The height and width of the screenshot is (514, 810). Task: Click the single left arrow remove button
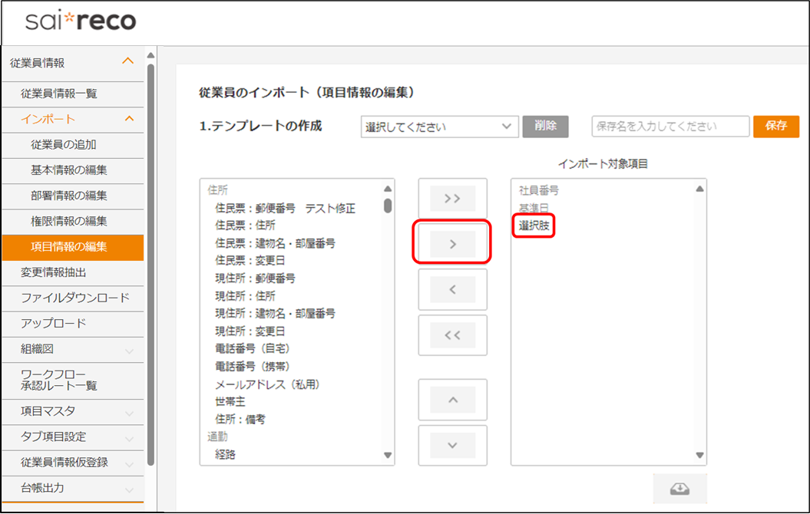(452, 289)
